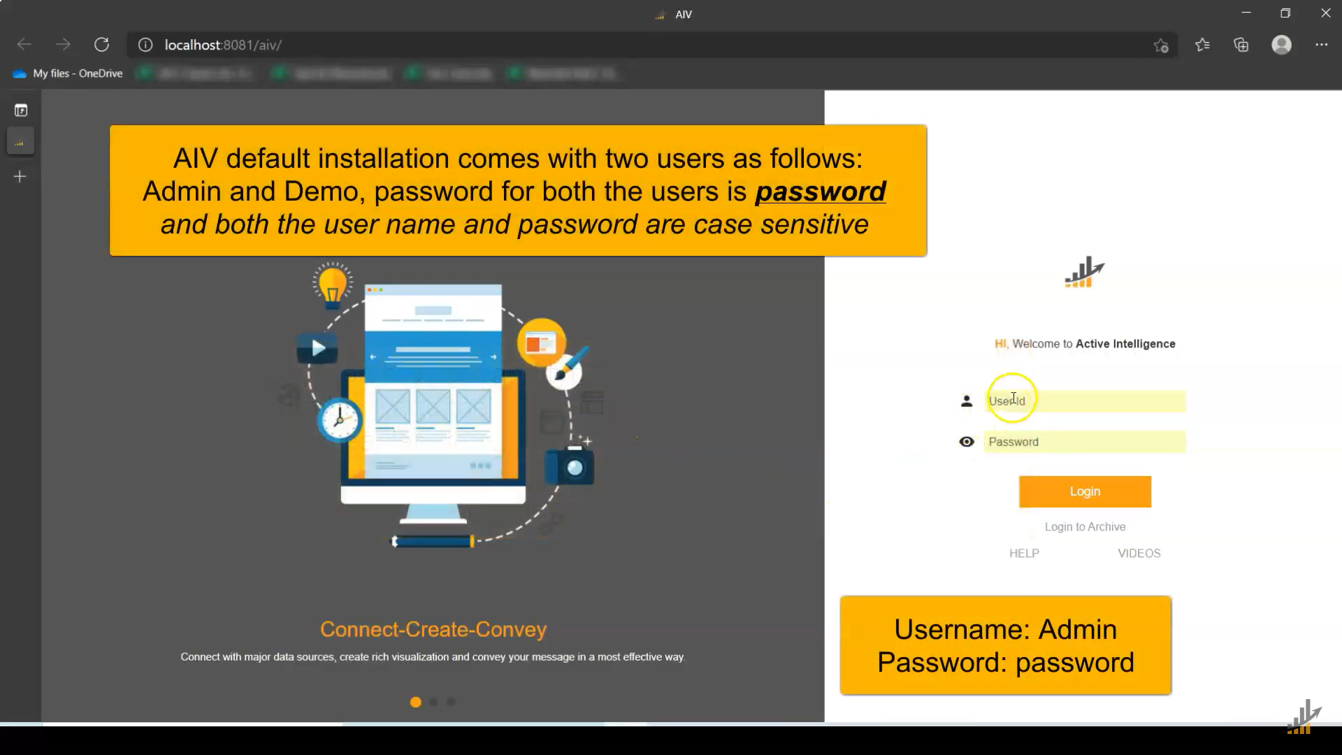The width and height of the screenshot is (1342, 755).
Task: Add this page to favorites star
Action: click(x=1161, y=45)
